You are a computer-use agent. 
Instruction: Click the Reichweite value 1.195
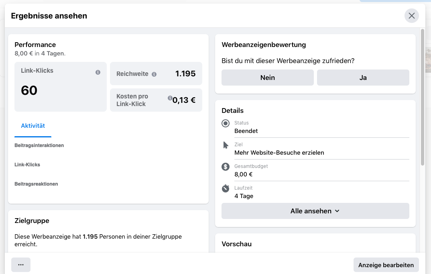[185, 74]
